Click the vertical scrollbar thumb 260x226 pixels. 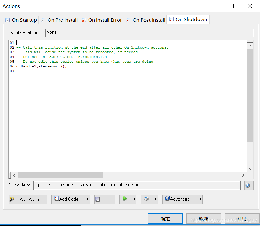(x=250, y=95)
